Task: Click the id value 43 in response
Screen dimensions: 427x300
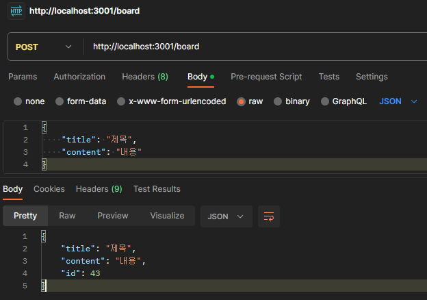Action: click(x=95, y=273)
